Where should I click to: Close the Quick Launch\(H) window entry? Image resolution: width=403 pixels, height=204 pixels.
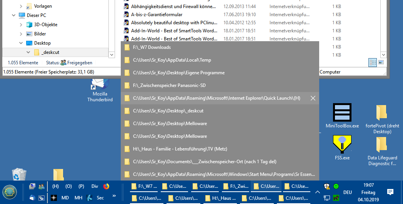313,98
